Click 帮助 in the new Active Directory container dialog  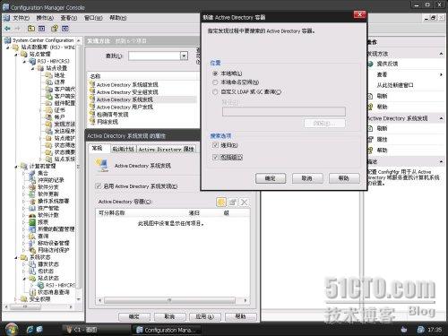click(x=344, y=178)
